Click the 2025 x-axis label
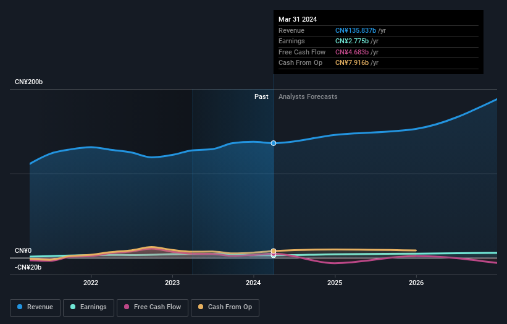Image resolution: width=507 pixels, height=324 pixels. tap(335, 283)
